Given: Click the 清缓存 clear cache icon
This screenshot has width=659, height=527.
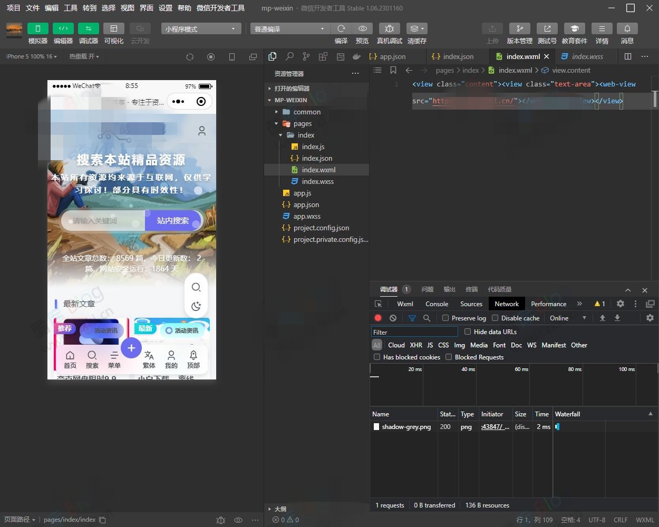Looking at the screenshot, I should [x=416, y=28].
